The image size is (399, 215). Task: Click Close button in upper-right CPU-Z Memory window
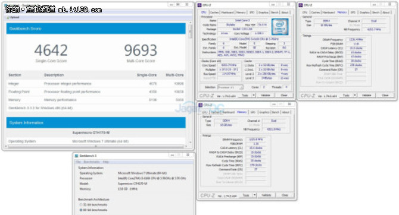385,95
